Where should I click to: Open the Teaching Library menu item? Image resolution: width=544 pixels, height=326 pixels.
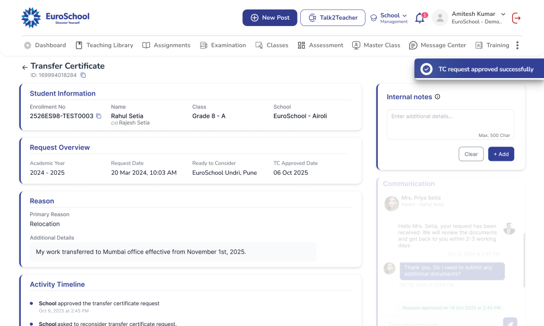point(104,46)
